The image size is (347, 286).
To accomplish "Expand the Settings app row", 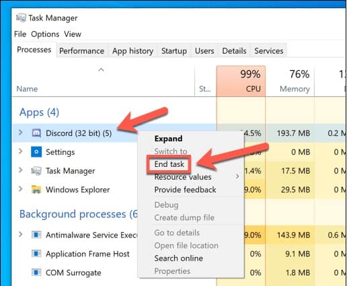I will [x=20, y=151].
